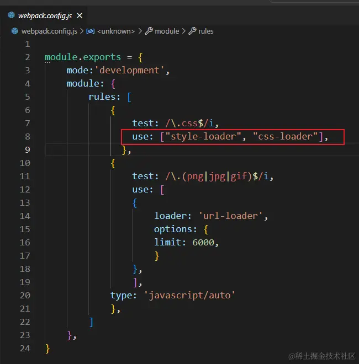Image resolution: width=359 pixels, height=364 pixels.
Task: Click the webpack icon in the breadcrumb
Action: click(15, 31)
